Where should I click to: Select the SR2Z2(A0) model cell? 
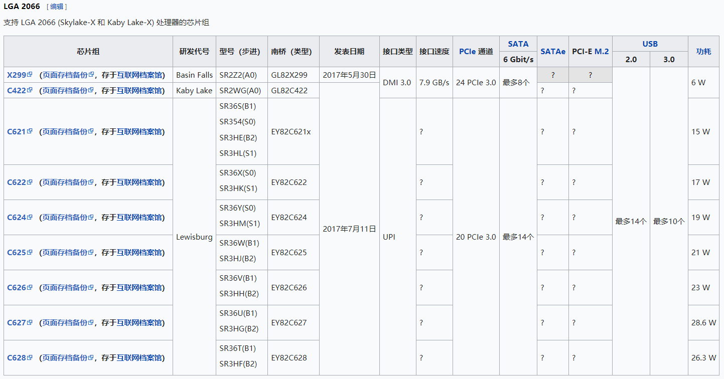coord(241,75)
